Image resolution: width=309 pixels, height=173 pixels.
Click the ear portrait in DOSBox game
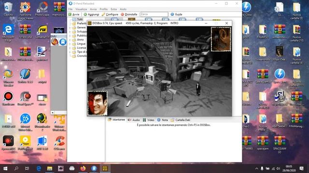221,39
